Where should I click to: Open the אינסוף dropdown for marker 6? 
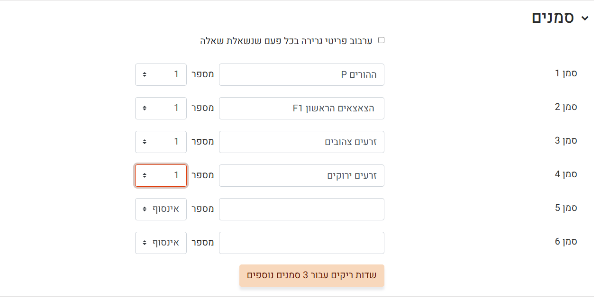click(x=161, y=243)
